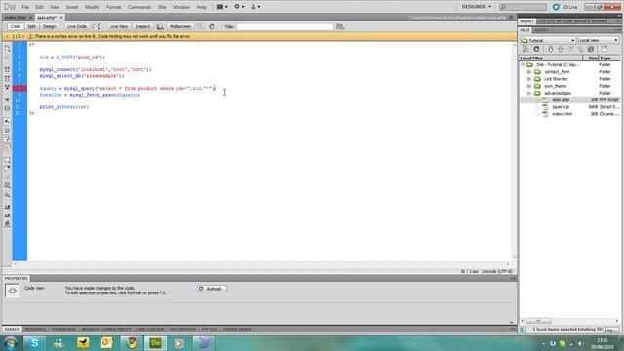
Task: Toggle Live Code mode
Action: pyautogui.click(x=77, y=26)
